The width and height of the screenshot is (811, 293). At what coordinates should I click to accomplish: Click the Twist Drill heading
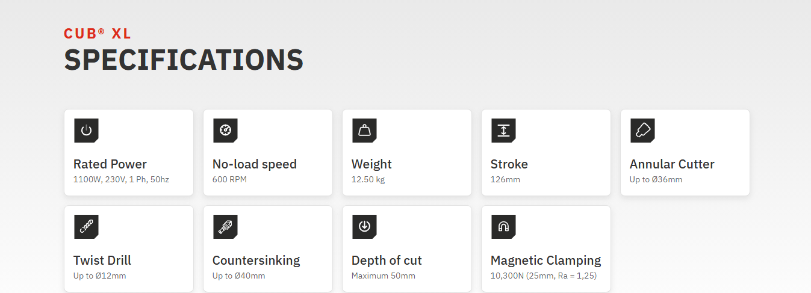pyautogui.click(x=102, y=261)
